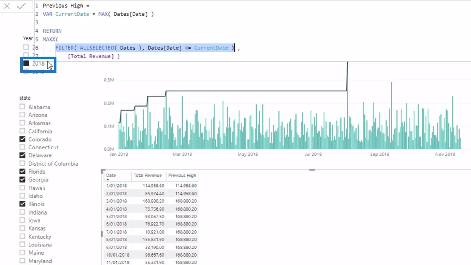This screenshot has height=265, width=471.
Task: Click the CurrentDate variable on line 2
Action: pos(72,14)
